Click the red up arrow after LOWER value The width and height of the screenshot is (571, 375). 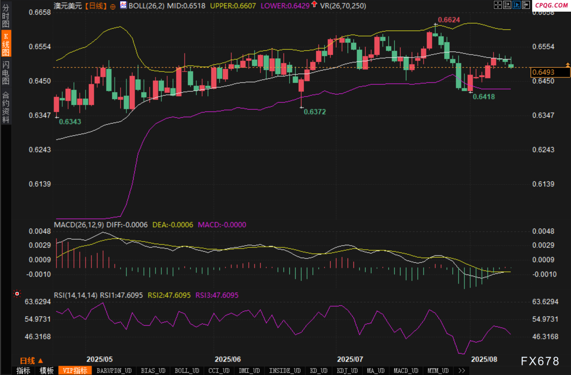tap(314, 5)
